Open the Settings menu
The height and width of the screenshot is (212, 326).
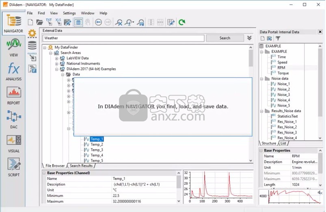[69, 13]
